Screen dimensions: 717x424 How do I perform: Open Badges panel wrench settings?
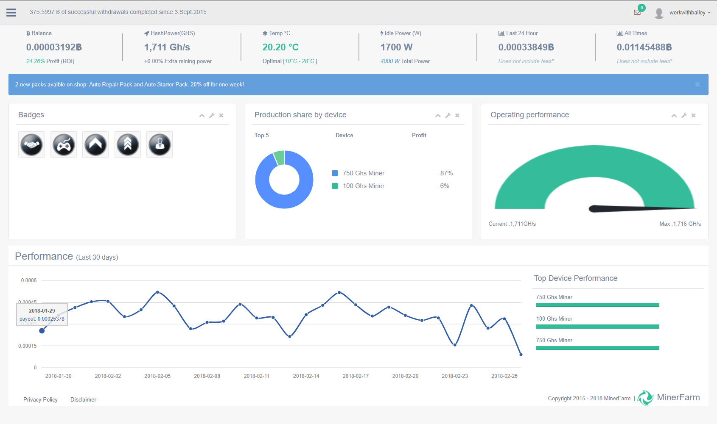point(212,115)
